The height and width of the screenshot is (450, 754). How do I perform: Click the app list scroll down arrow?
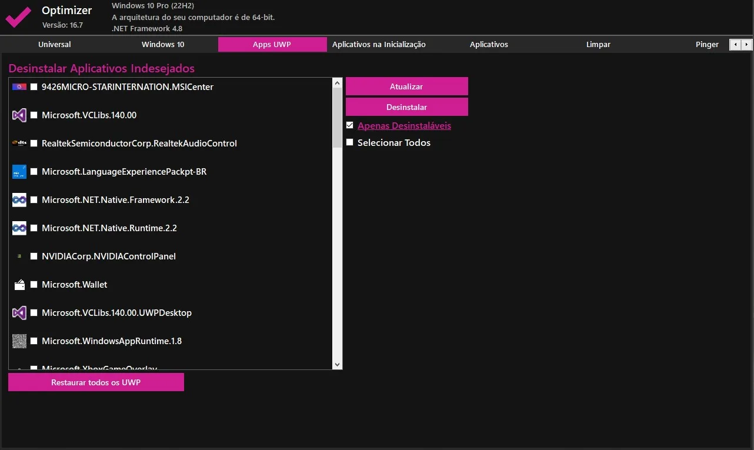click(x=337, y=365)
